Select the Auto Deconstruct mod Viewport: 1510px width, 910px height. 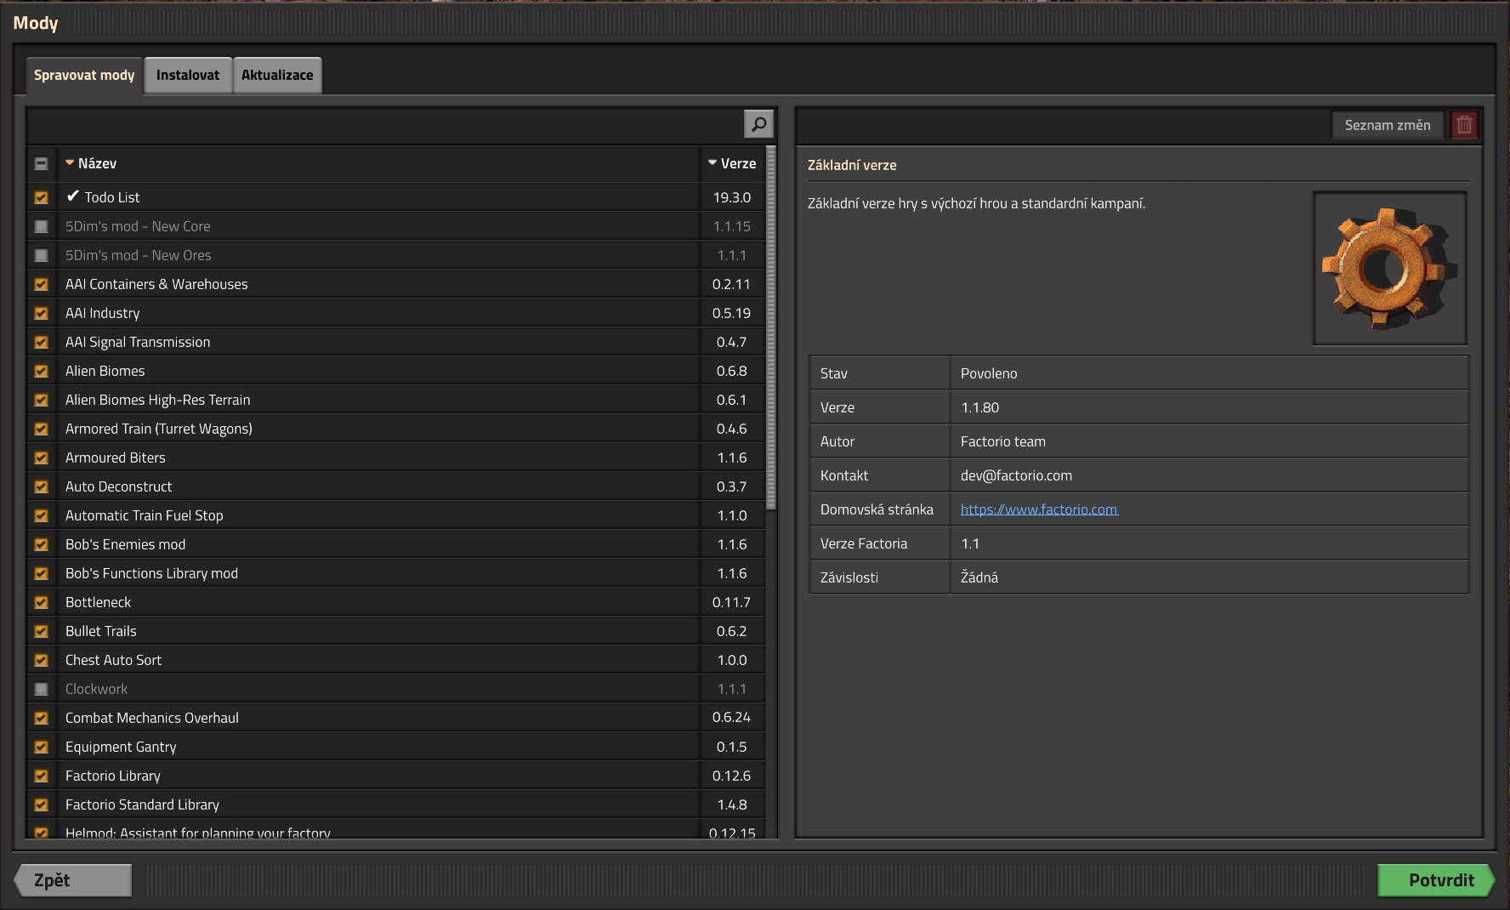click(x=378, y=486)
